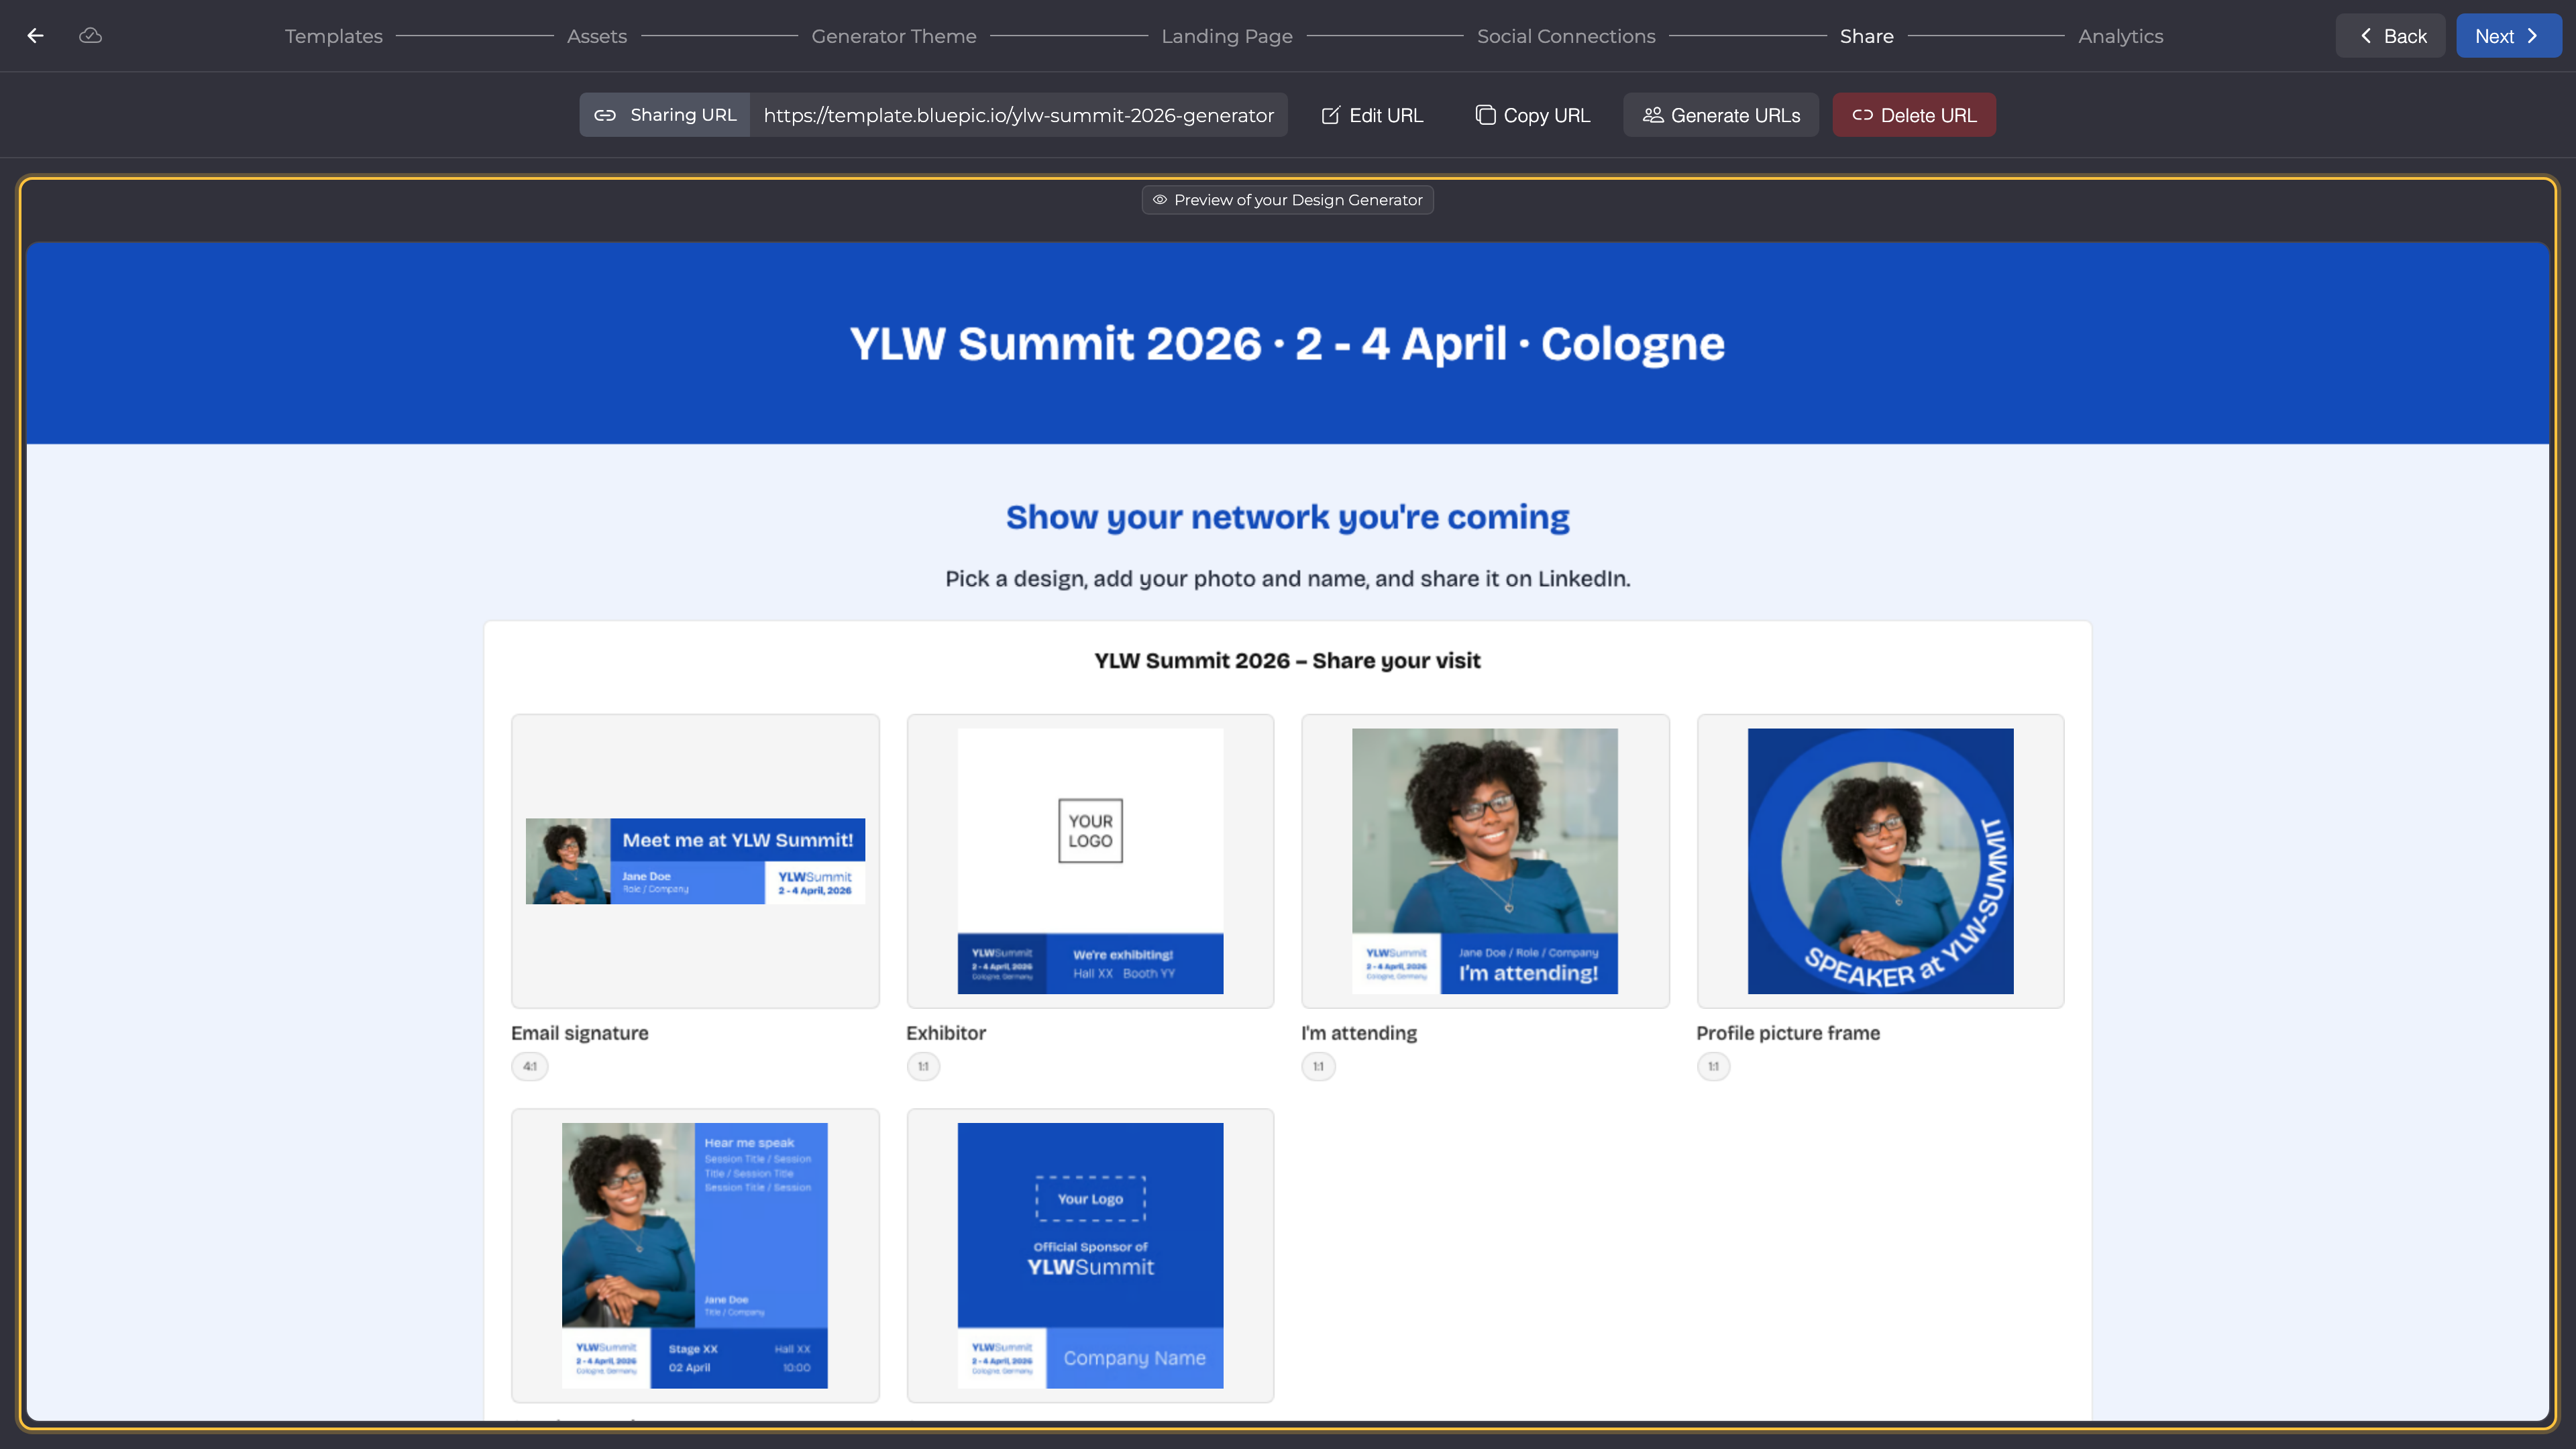
Task: Open the Email signature design thumbnail
Action: [695, 861]
